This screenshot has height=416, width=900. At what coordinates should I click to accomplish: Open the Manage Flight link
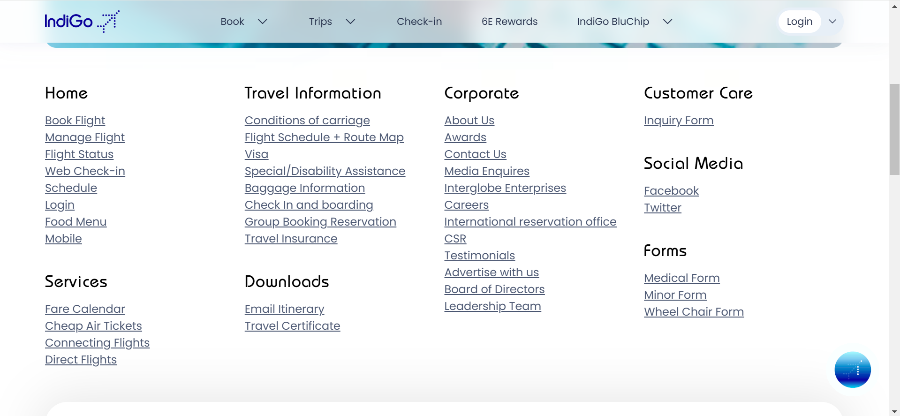(85, 137)
